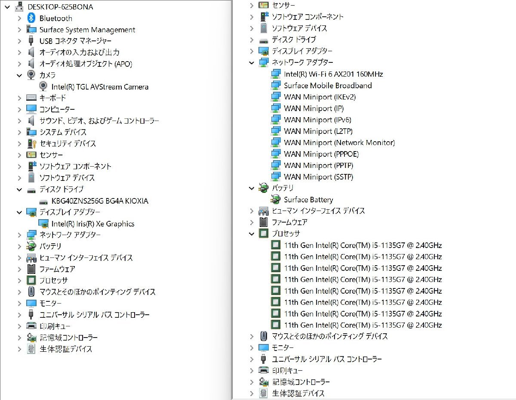Image resolution: width=516 pixels, height=400 pixels.
Task: Collapse the expanded ネットワーク アダプター node
Action: click(x=252, y=62)
